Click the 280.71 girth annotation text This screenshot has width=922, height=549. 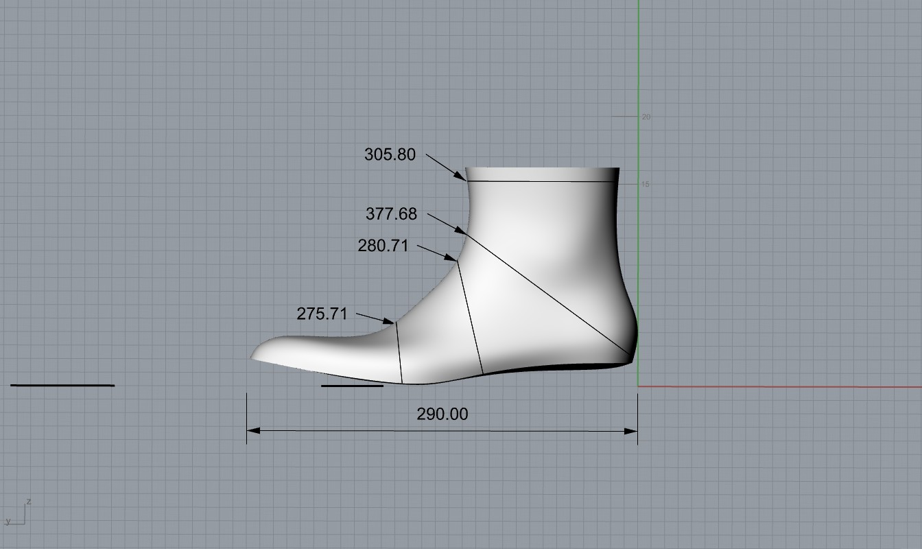pos(383,246)
